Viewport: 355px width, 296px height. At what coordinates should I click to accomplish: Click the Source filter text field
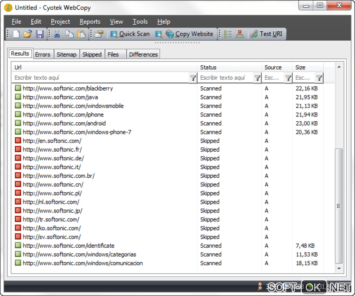pyautogui.click(x=273, y=78)
